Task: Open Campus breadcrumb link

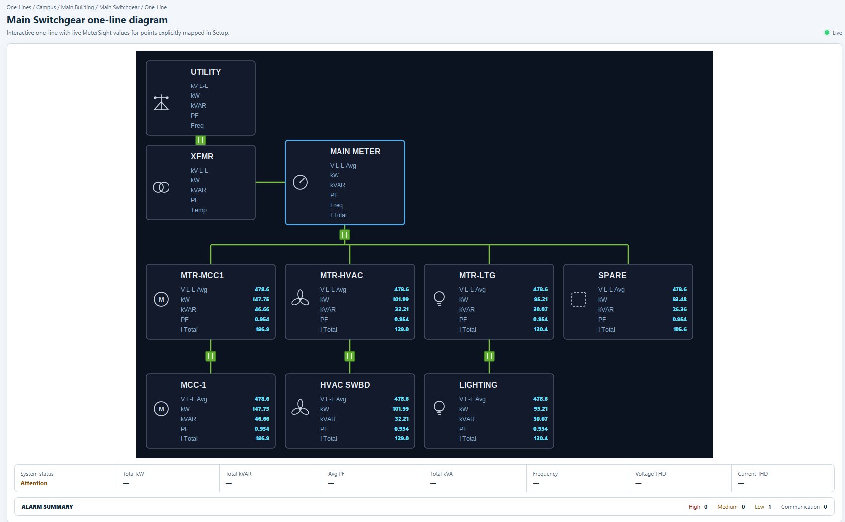Action: click(x=46, y=7)
